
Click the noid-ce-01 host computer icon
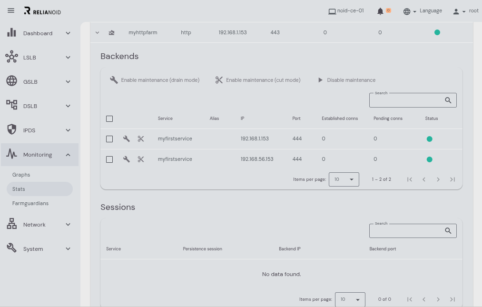332,11
